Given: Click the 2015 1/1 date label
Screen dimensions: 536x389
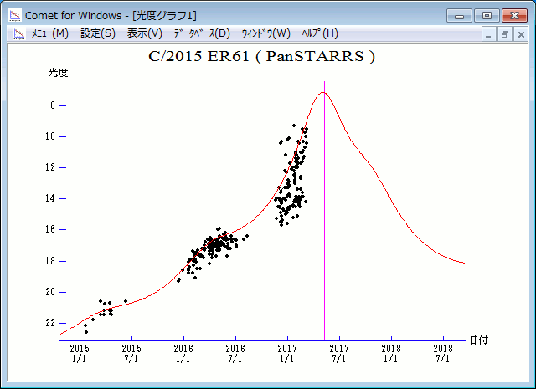Looking at the screenshot, I should tap(80, 354).
